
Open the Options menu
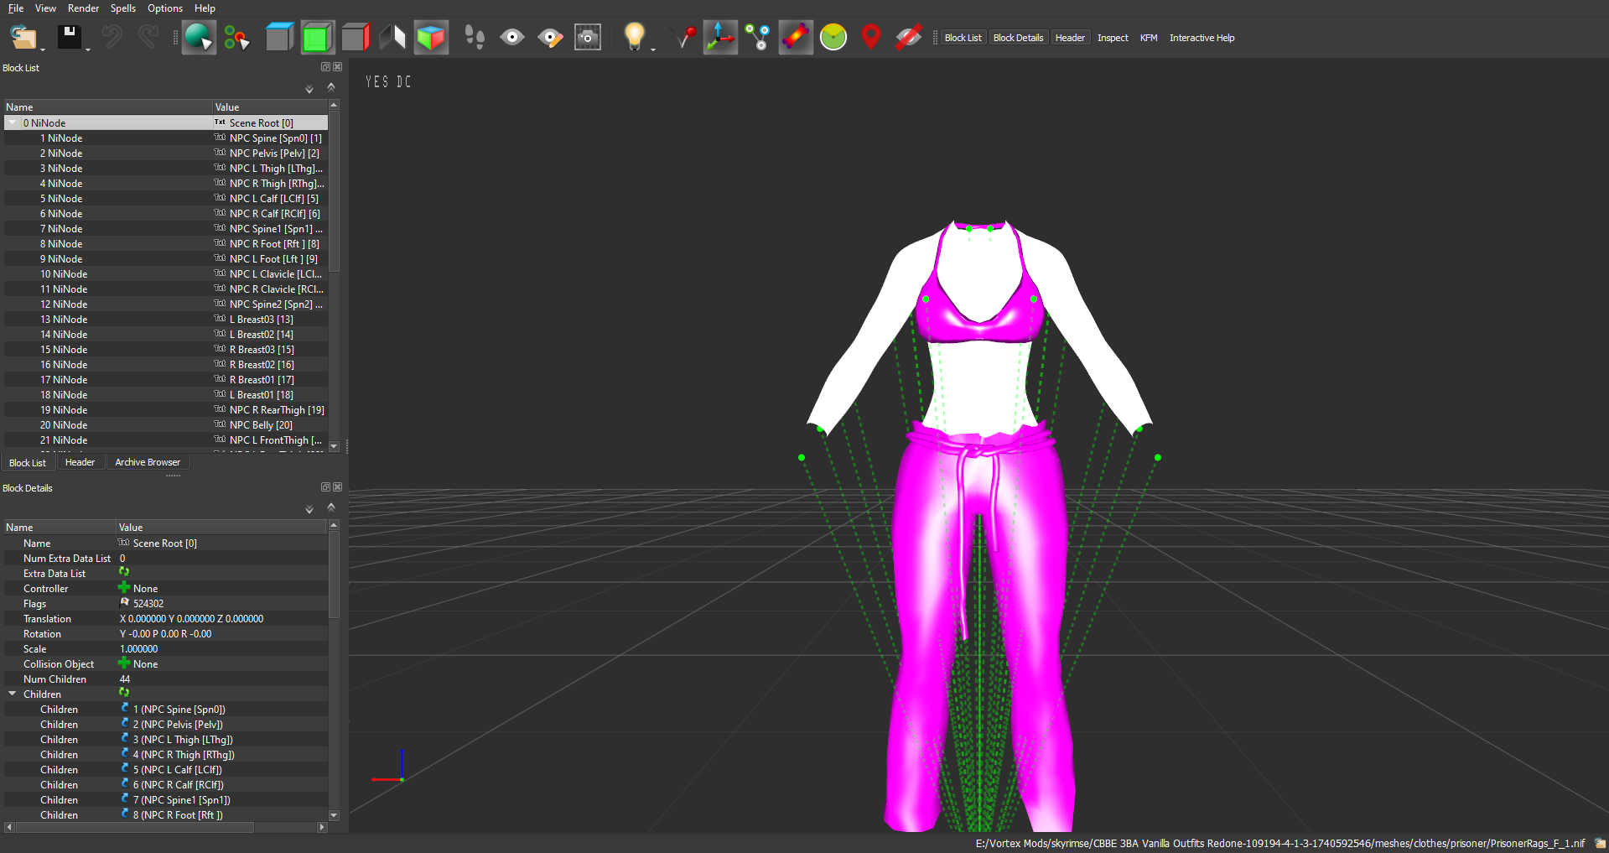165,8
